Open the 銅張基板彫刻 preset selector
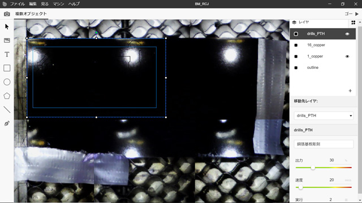362x203 pixels. (324, 144)
